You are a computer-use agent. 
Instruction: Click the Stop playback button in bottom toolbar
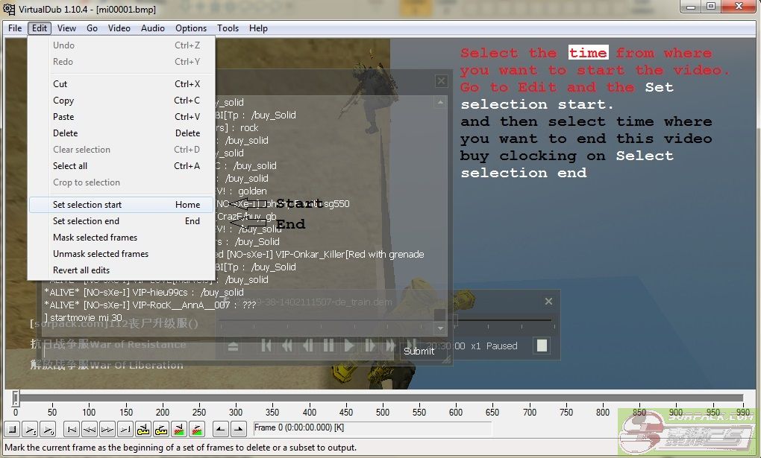coord(13,428)
